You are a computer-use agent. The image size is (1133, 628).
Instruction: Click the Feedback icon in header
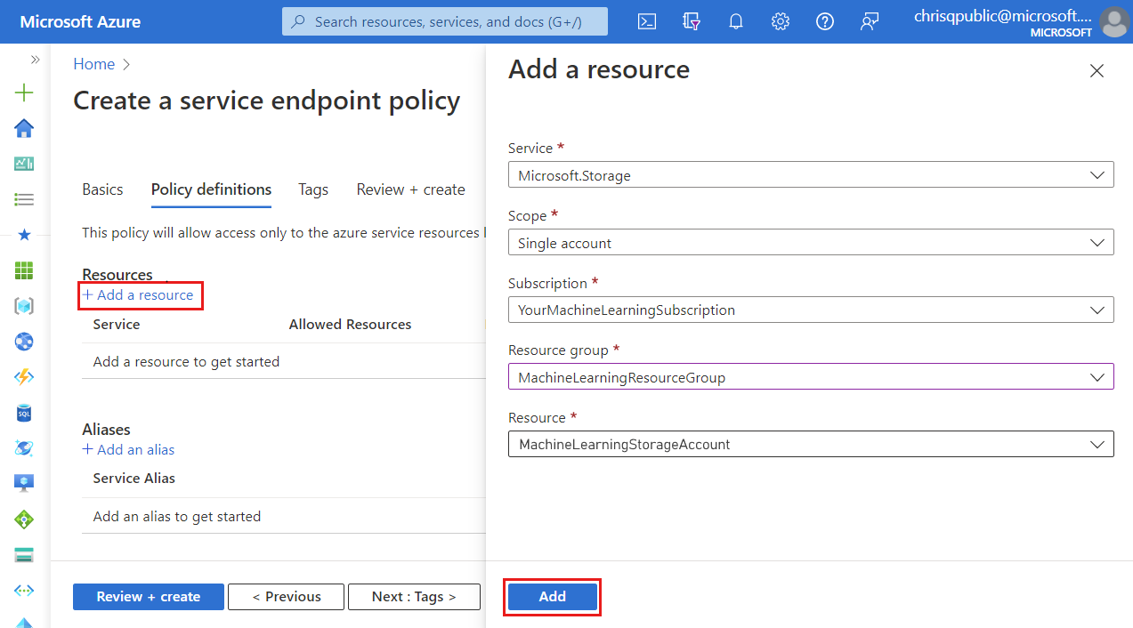[x=870, y=22]
